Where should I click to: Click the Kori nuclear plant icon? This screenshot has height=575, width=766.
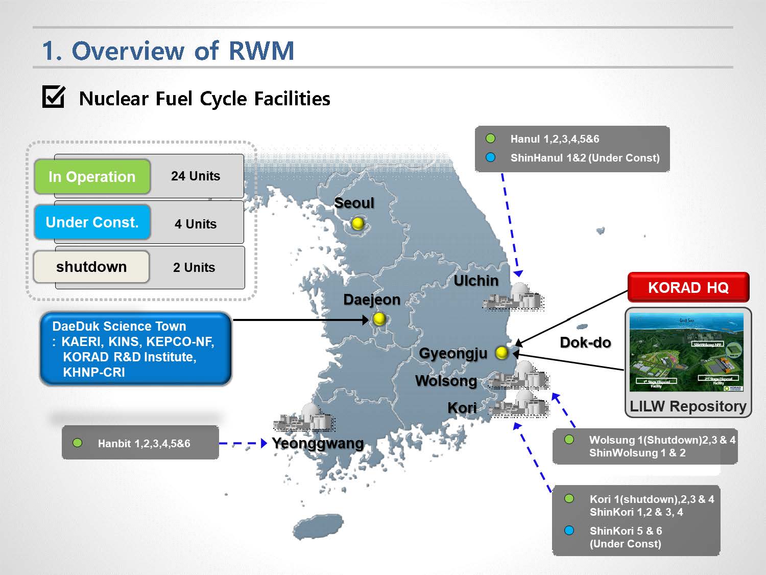(520, 405)
